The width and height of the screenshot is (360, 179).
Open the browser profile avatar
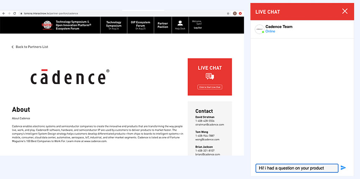[x=235, y=13]
